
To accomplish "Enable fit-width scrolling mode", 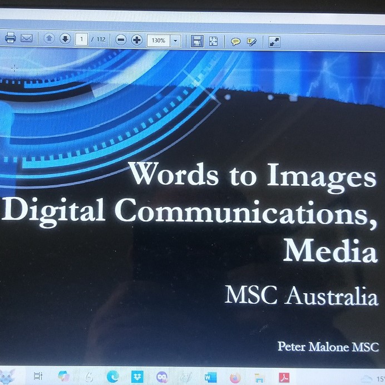I will [197, 41].
